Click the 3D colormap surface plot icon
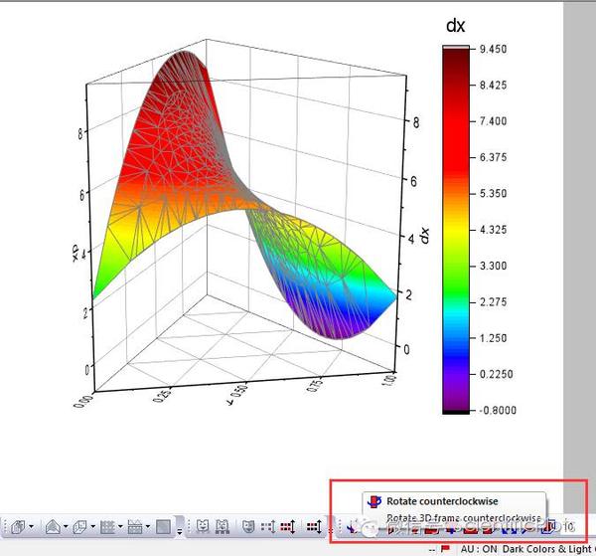The image size is (596, 556). pos(53,527)
